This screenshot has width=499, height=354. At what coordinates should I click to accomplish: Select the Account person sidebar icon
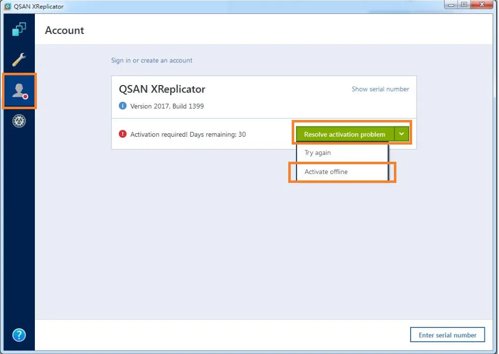click(x=20, y=91)
